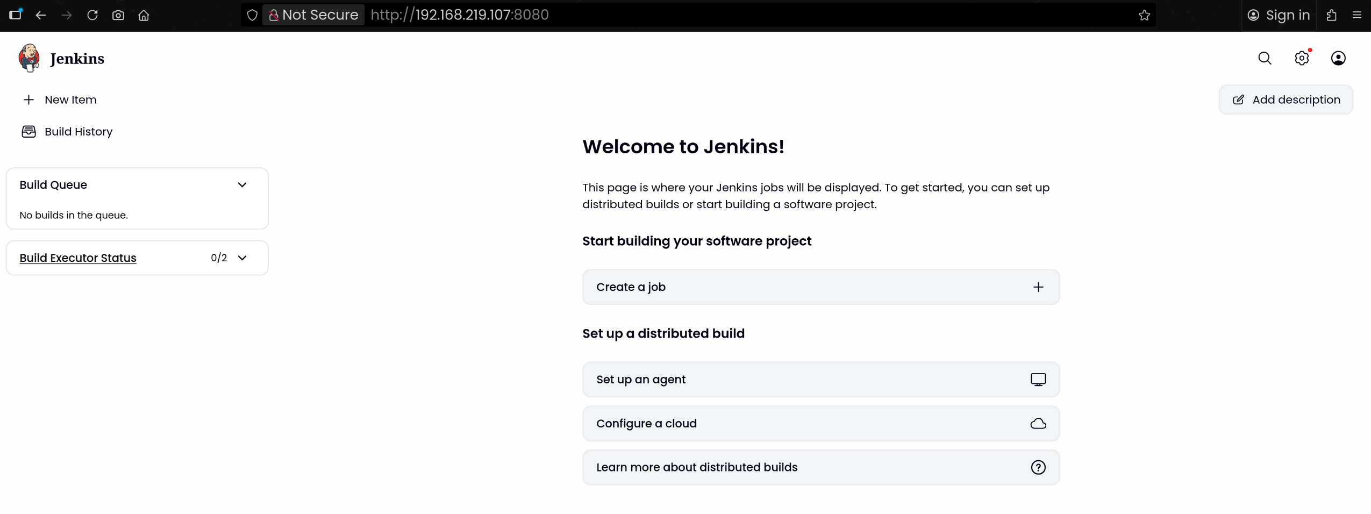Click the plus icon beside New Item

coord(29,100)
